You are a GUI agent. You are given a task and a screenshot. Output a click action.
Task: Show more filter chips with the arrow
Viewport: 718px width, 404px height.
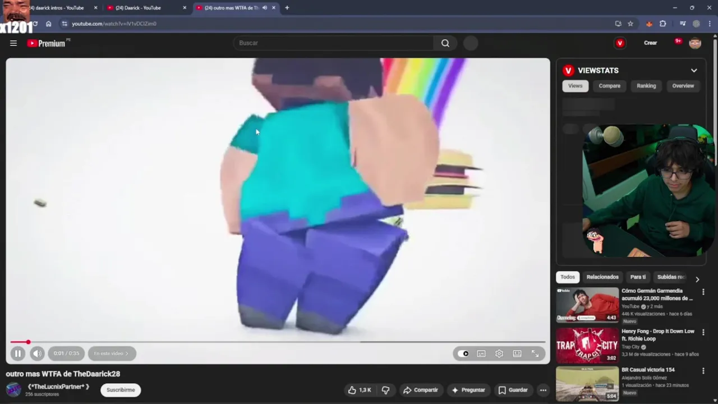click(697, 279)
